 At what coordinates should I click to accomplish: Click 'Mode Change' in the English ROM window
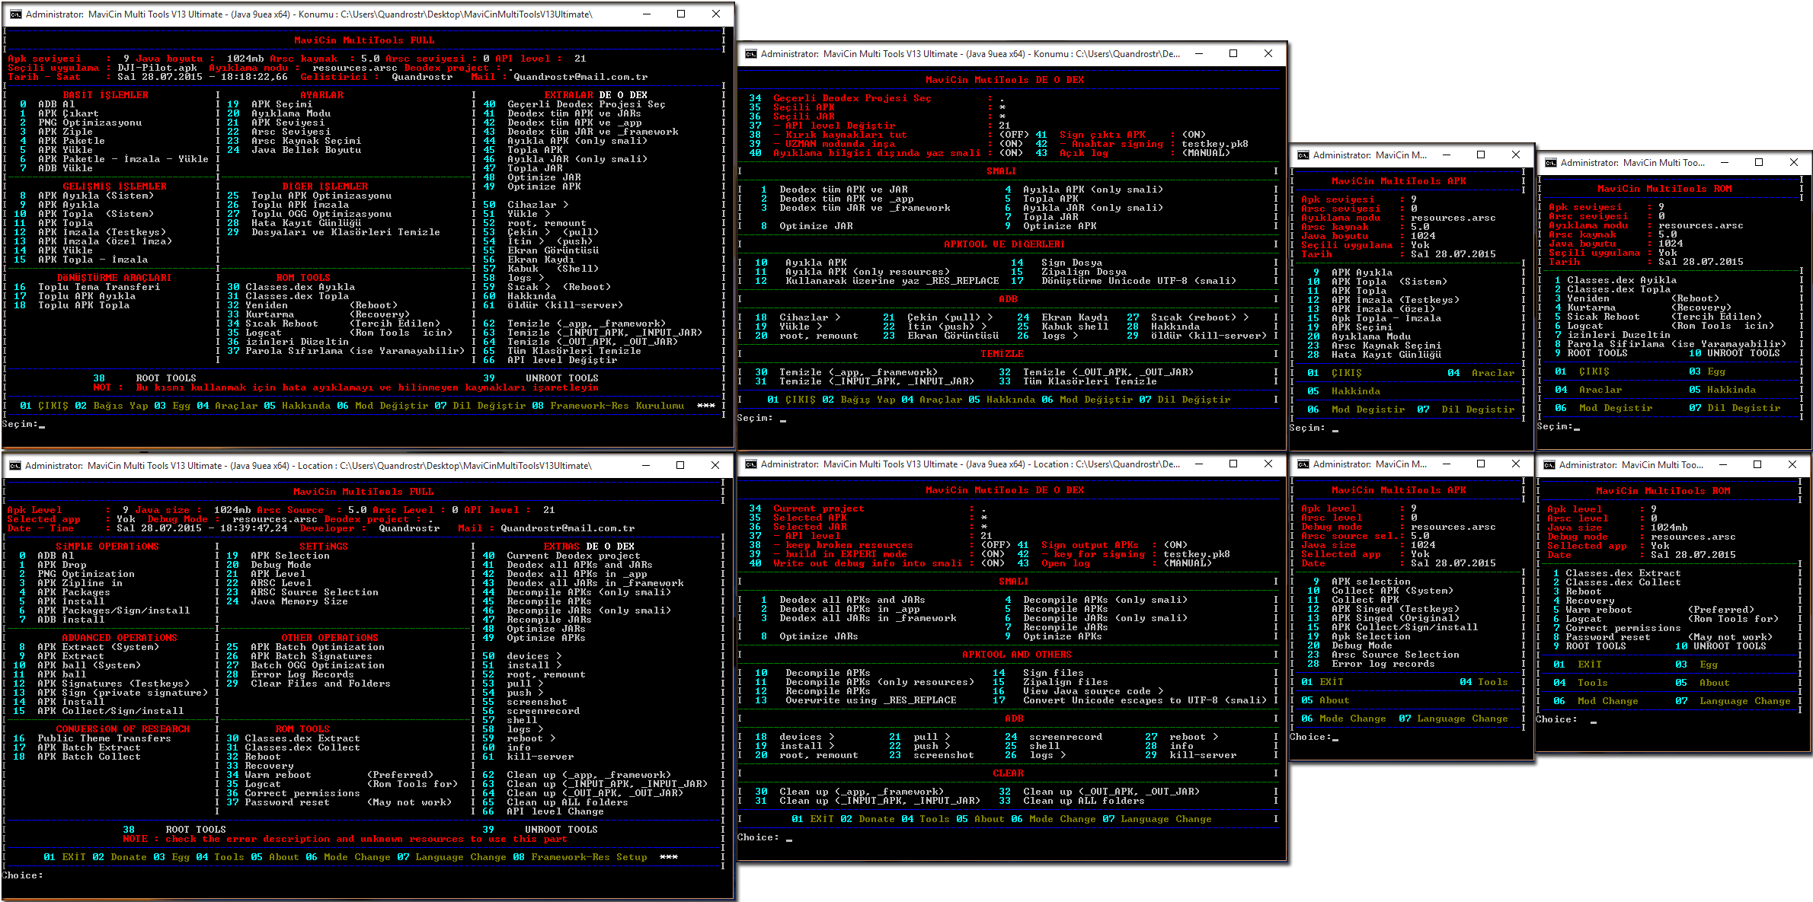[x=1607, y=701]
